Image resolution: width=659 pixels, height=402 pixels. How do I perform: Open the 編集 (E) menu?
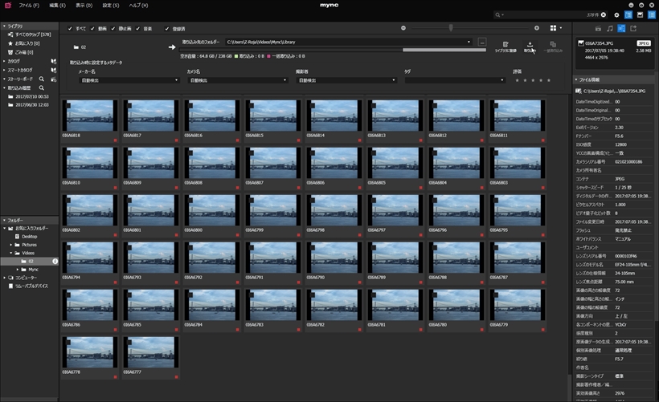(x=57, y=6)
